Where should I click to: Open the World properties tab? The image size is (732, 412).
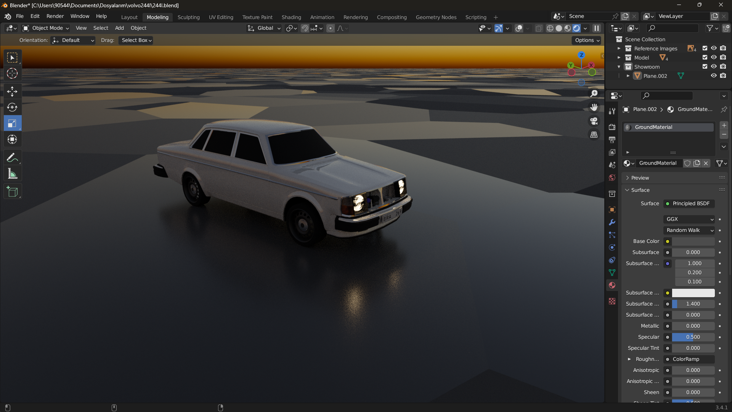pyautogui.click(x=612, y=177)
